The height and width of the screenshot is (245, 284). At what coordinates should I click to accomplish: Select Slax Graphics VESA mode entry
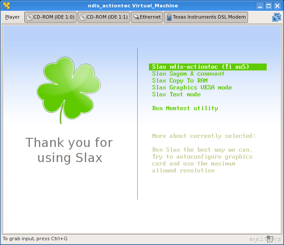pos(192,88)
